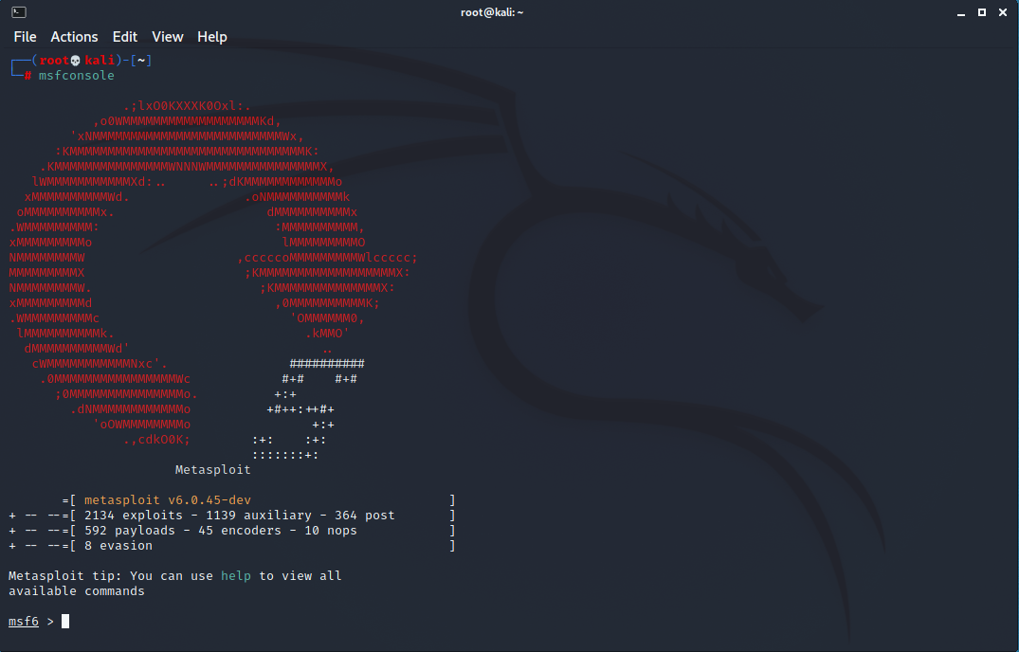
Task: Close the root@kali terminal window
Action: pos(1003,12)
